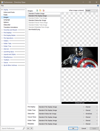Click the browse folder icon for images
The height and width of the screenshot is (131, 100).
pos(40,10)
